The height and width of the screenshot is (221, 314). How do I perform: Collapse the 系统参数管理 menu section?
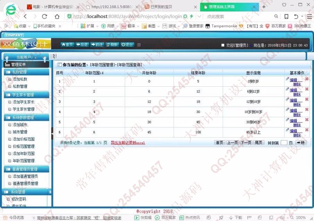point(26,118)
